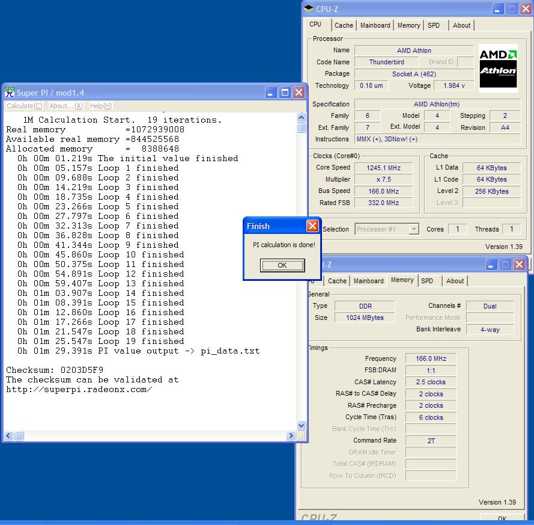Open About tab in lower CPU-Z window

coord(455,281)
